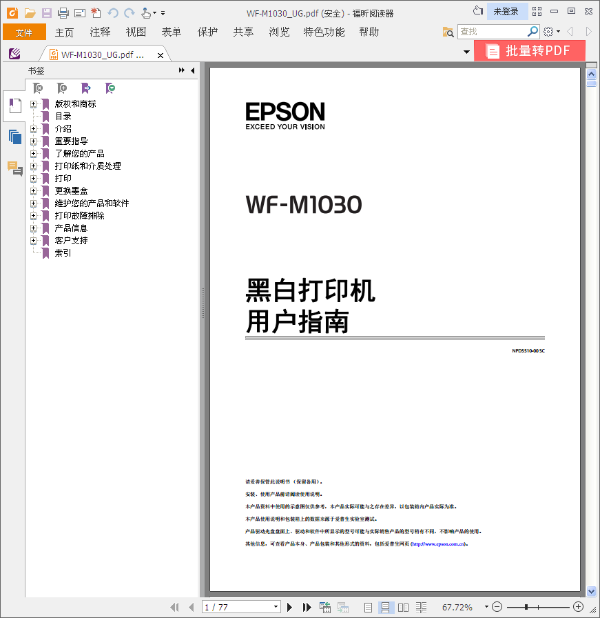Click the Save icon in quick toolbar

pyautogui.click(x=47, y=13)
